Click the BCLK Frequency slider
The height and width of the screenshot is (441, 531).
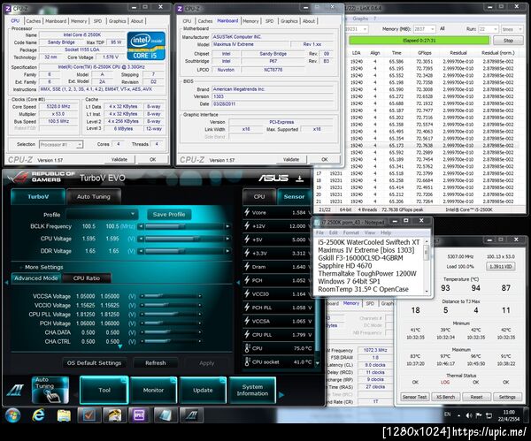click(184, 226)
